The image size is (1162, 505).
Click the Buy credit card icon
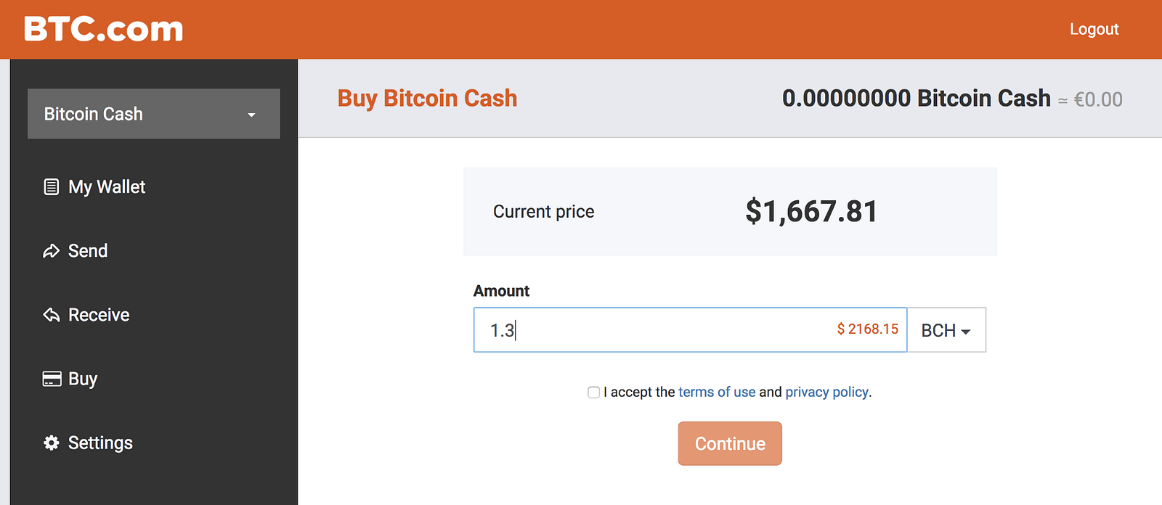52,379
